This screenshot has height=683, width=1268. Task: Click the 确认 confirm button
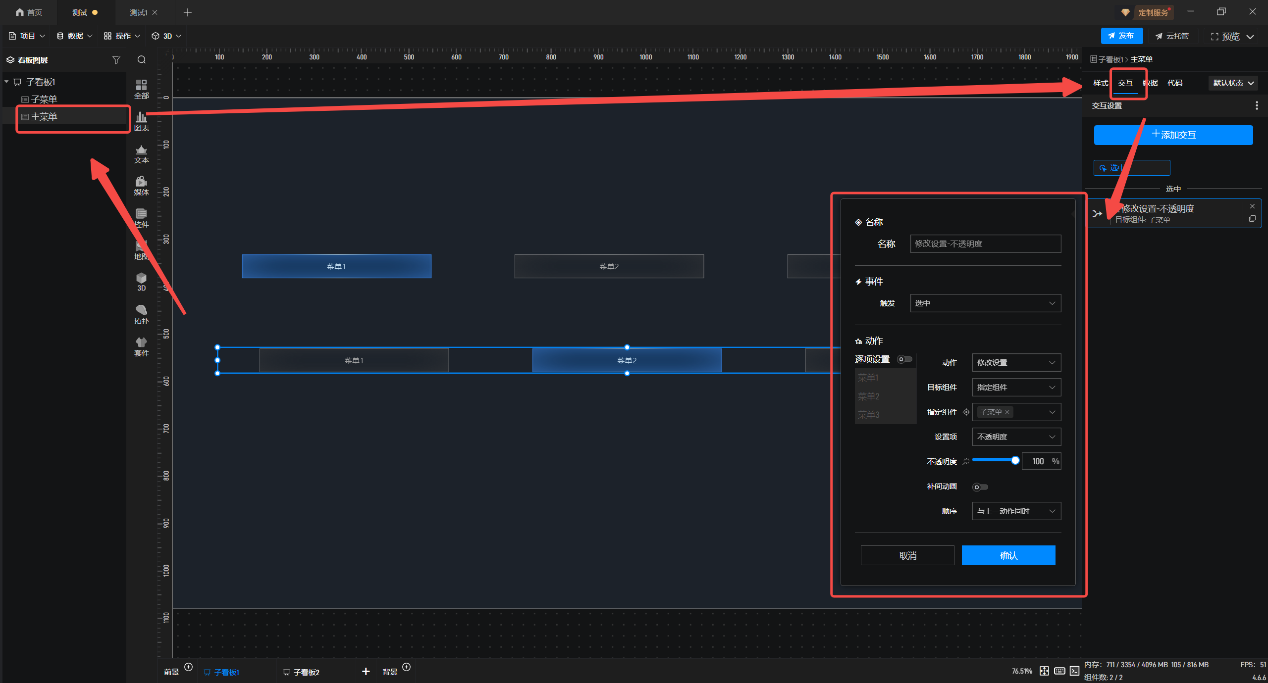coord(1008,555)
